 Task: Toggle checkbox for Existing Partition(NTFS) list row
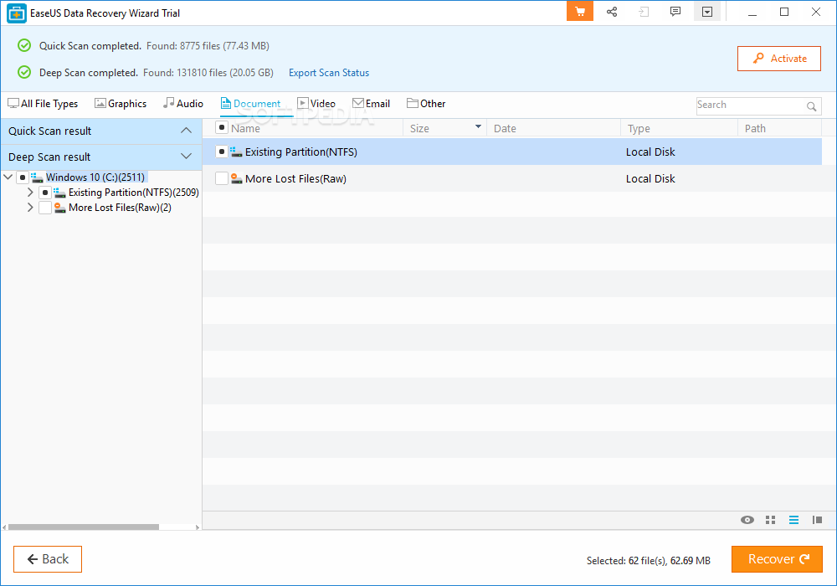coord(222,152)
